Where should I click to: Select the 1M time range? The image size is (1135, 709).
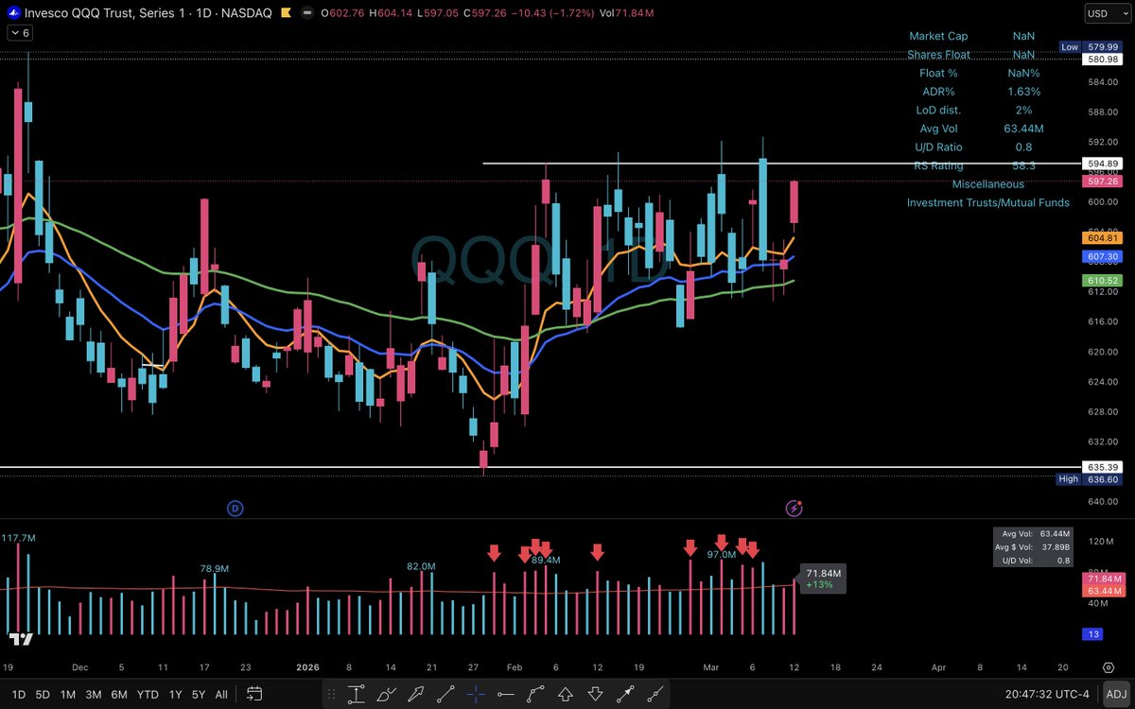click(68, 694)
